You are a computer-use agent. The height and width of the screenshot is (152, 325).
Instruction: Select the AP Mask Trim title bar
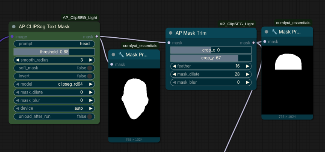point(211,33)
